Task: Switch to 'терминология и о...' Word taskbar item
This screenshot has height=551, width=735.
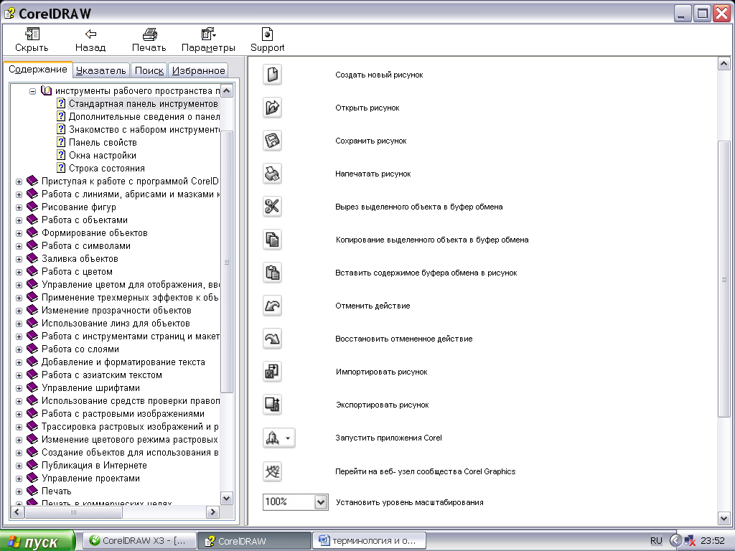Action: 370,541
